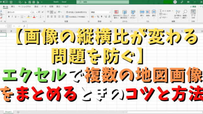This screenshot has height=114, width=203.
Task: Expand the セルを結合して中央揃え dropdown arrow
Action: point(87,17)
